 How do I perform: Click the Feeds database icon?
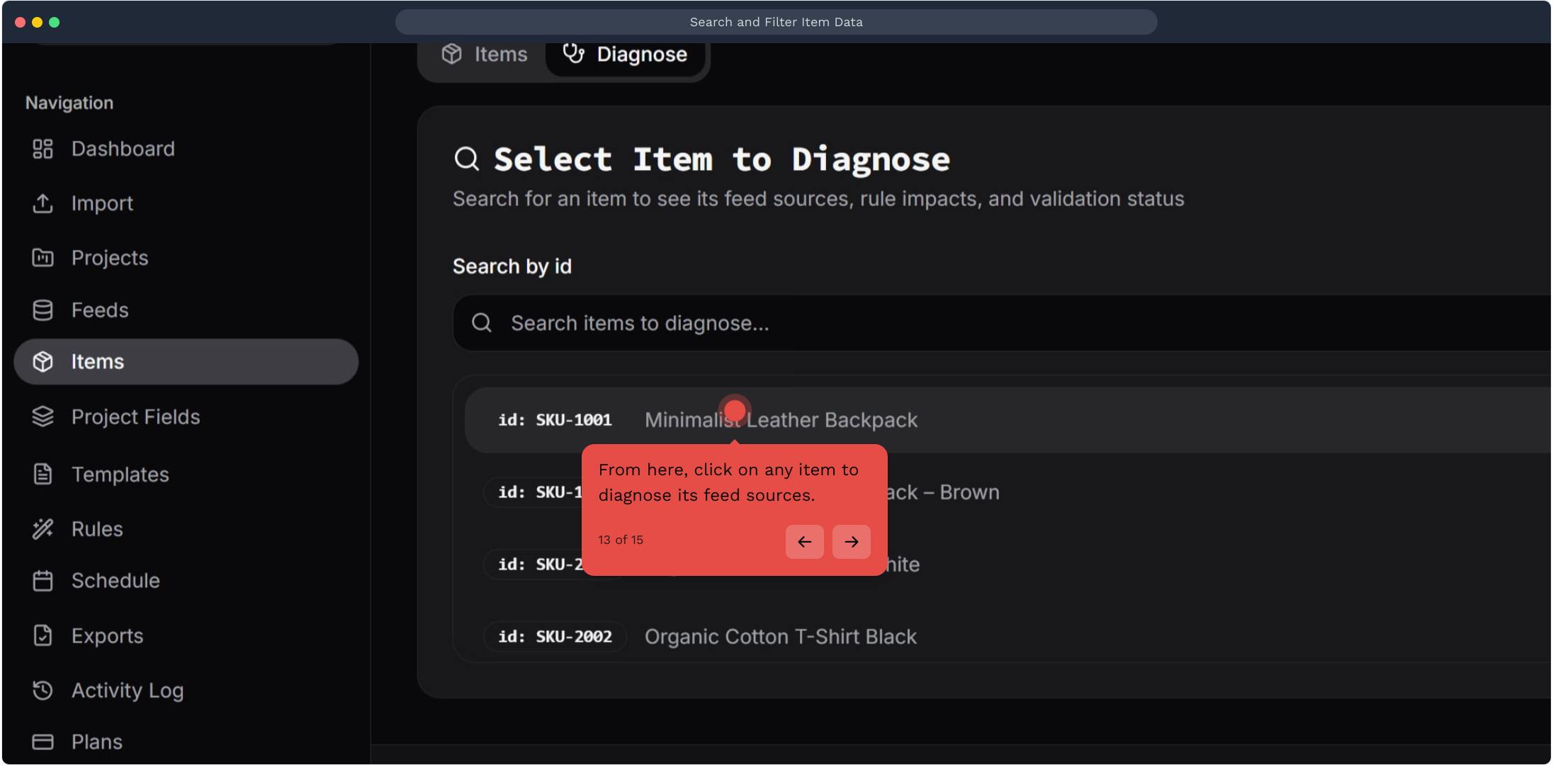click(x=43, y=310)
